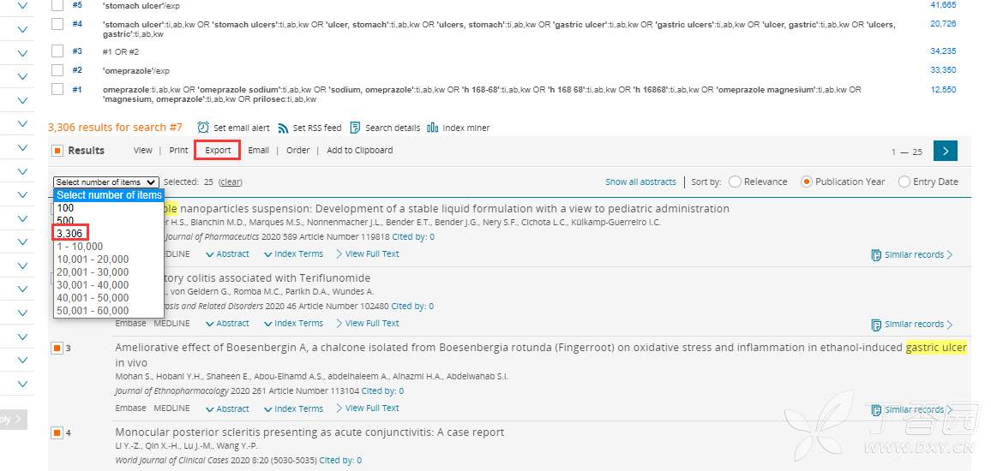Click the Show all abstracts link

click(x=640, y=182)
